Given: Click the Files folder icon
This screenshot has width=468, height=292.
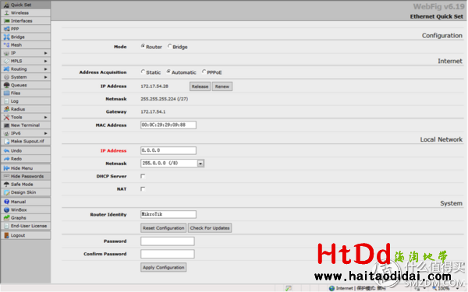Looking at the screenshot, I should [x=6, y=93].
